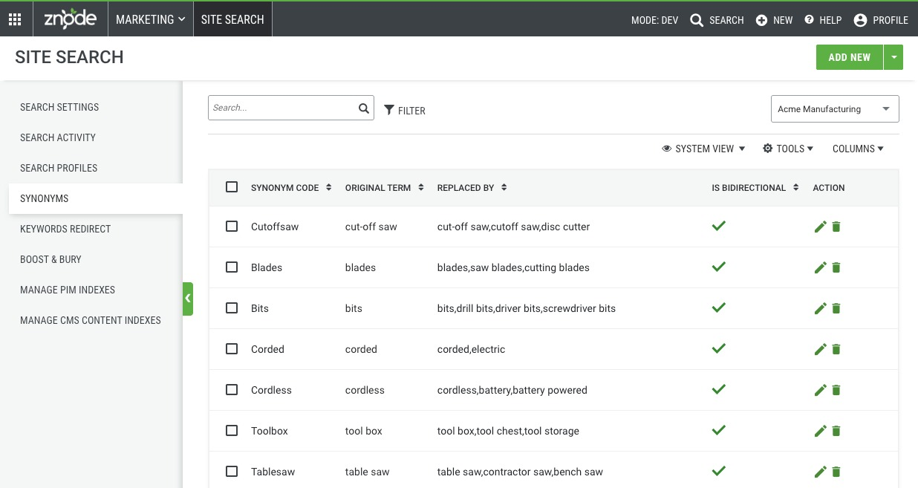Image resolution: width=918 pixels, height=488 pixels.
Task: Delete the Toolbox synonym
Action: click(x=836, y=431)
